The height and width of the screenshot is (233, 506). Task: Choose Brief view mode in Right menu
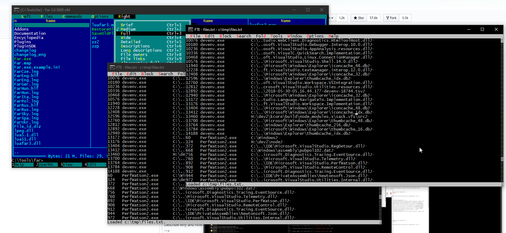coord(151,25)
